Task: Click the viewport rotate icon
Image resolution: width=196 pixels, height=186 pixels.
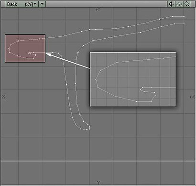Action: click(179, 4)
